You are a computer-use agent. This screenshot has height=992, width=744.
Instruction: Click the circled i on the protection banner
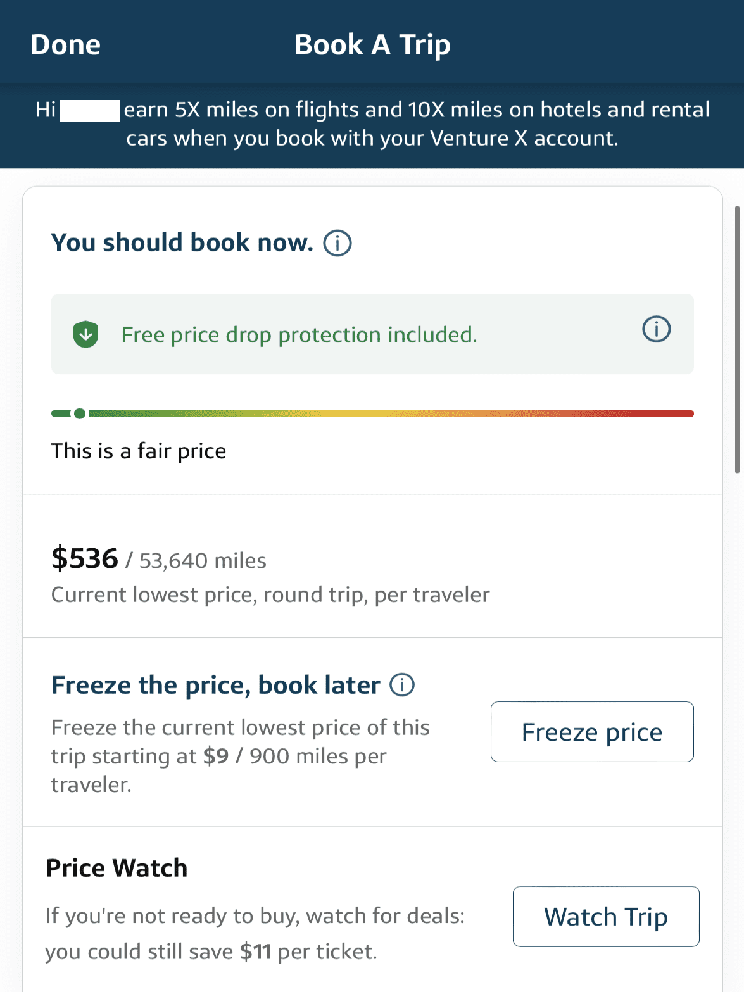(656, 329)
